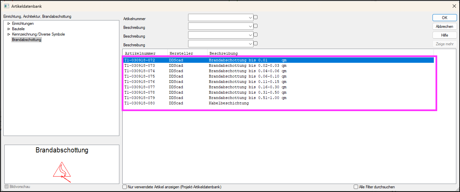Select article row T1-030918-075

point(278,76)
